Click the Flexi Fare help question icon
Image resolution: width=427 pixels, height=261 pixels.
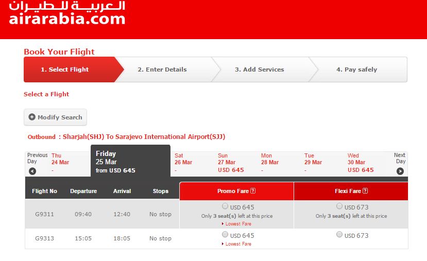pos(365,191)
